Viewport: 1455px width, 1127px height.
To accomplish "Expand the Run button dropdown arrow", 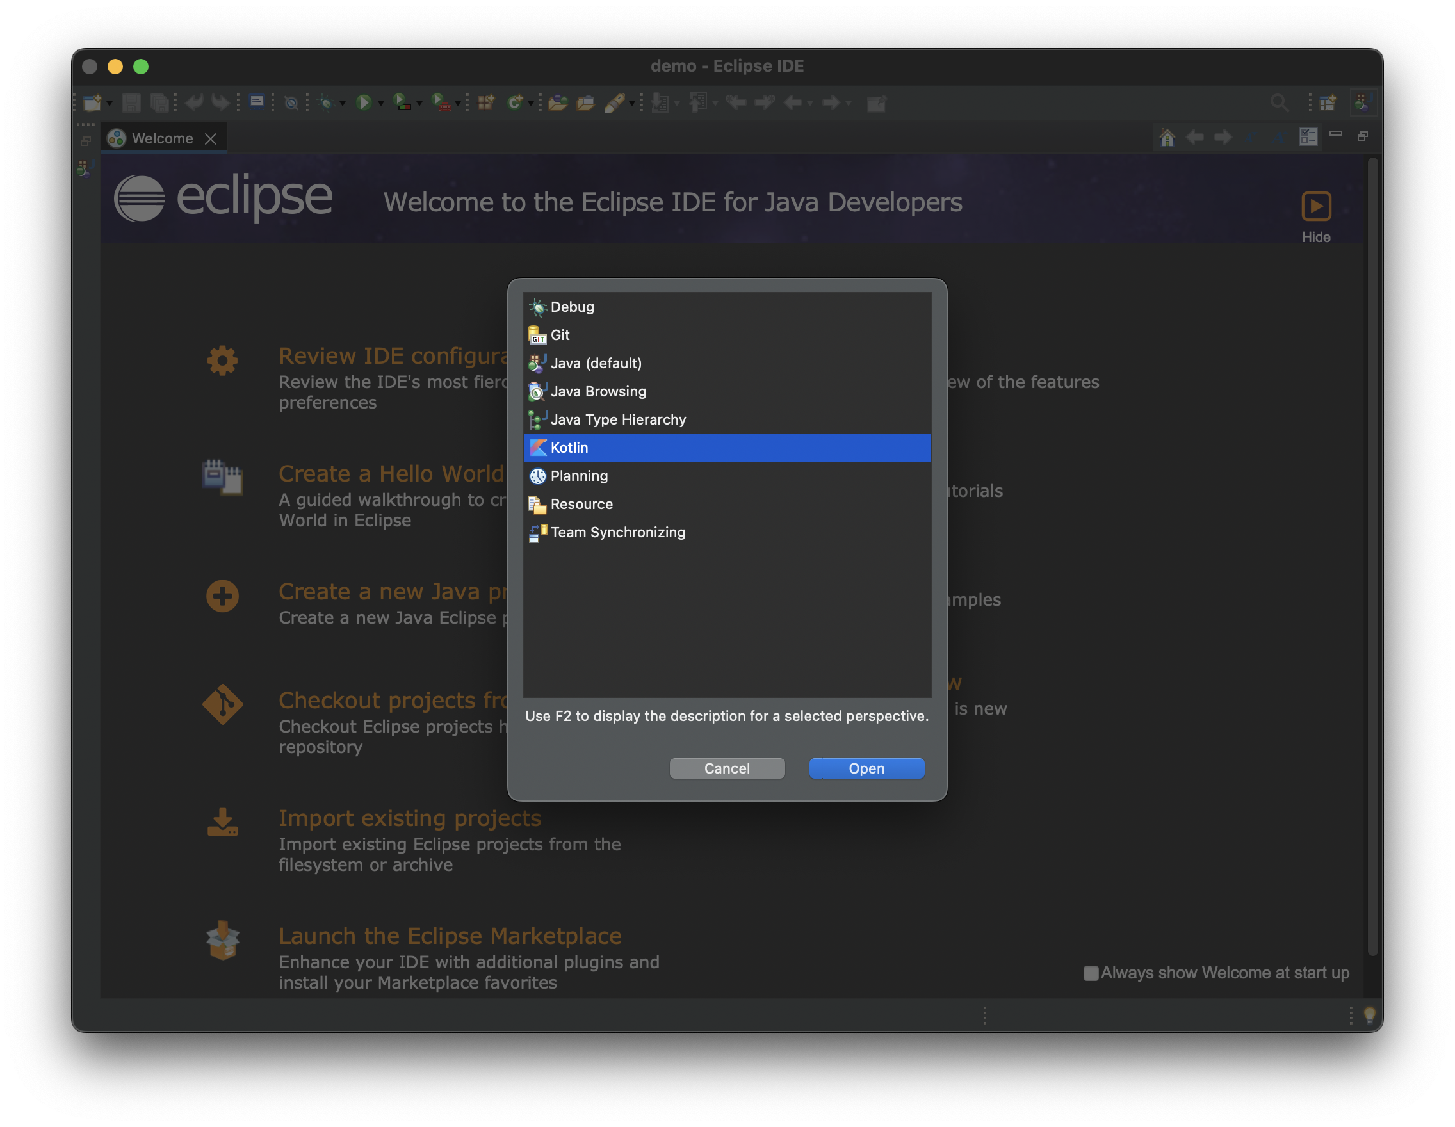I will (x=381, y=104).
